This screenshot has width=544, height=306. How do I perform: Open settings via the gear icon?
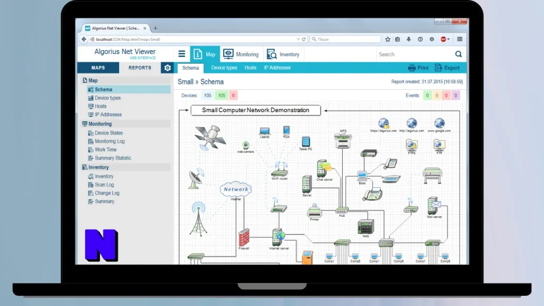click(x=167, y=67)
